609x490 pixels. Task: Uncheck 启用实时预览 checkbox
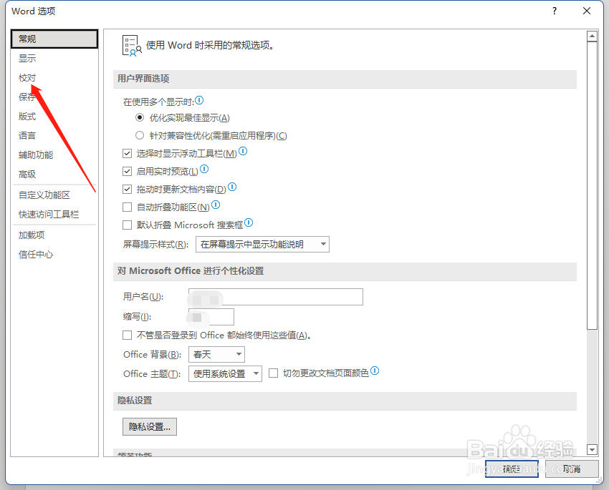[x=127, y=172]
